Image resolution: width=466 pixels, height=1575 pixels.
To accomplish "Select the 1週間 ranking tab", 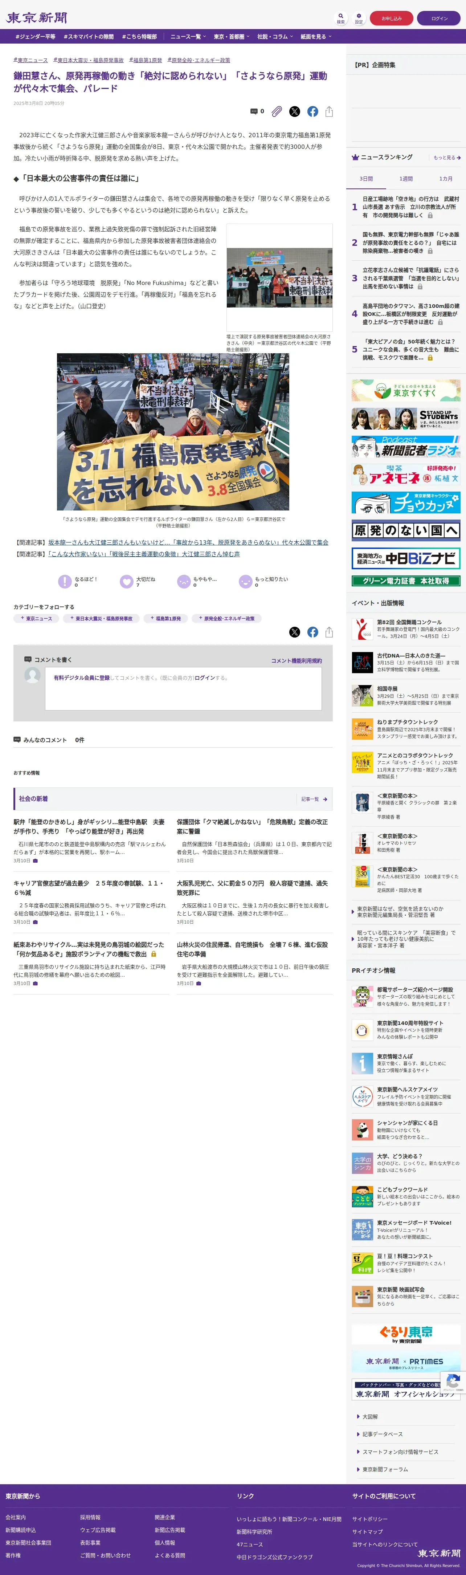I will click(x=406, y=179).
